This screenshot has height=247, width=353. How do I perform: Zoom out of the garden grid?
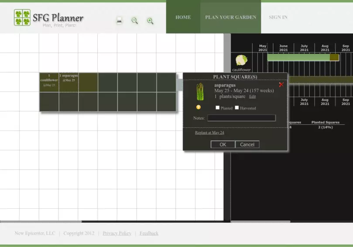click(x=135, y=20)
